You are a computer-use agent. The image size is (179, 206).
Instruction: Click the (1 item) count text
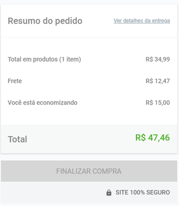70,59
